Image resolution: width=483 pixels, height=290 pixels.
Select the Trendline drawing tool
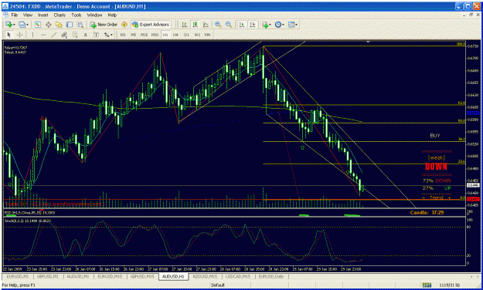point(53,35)
